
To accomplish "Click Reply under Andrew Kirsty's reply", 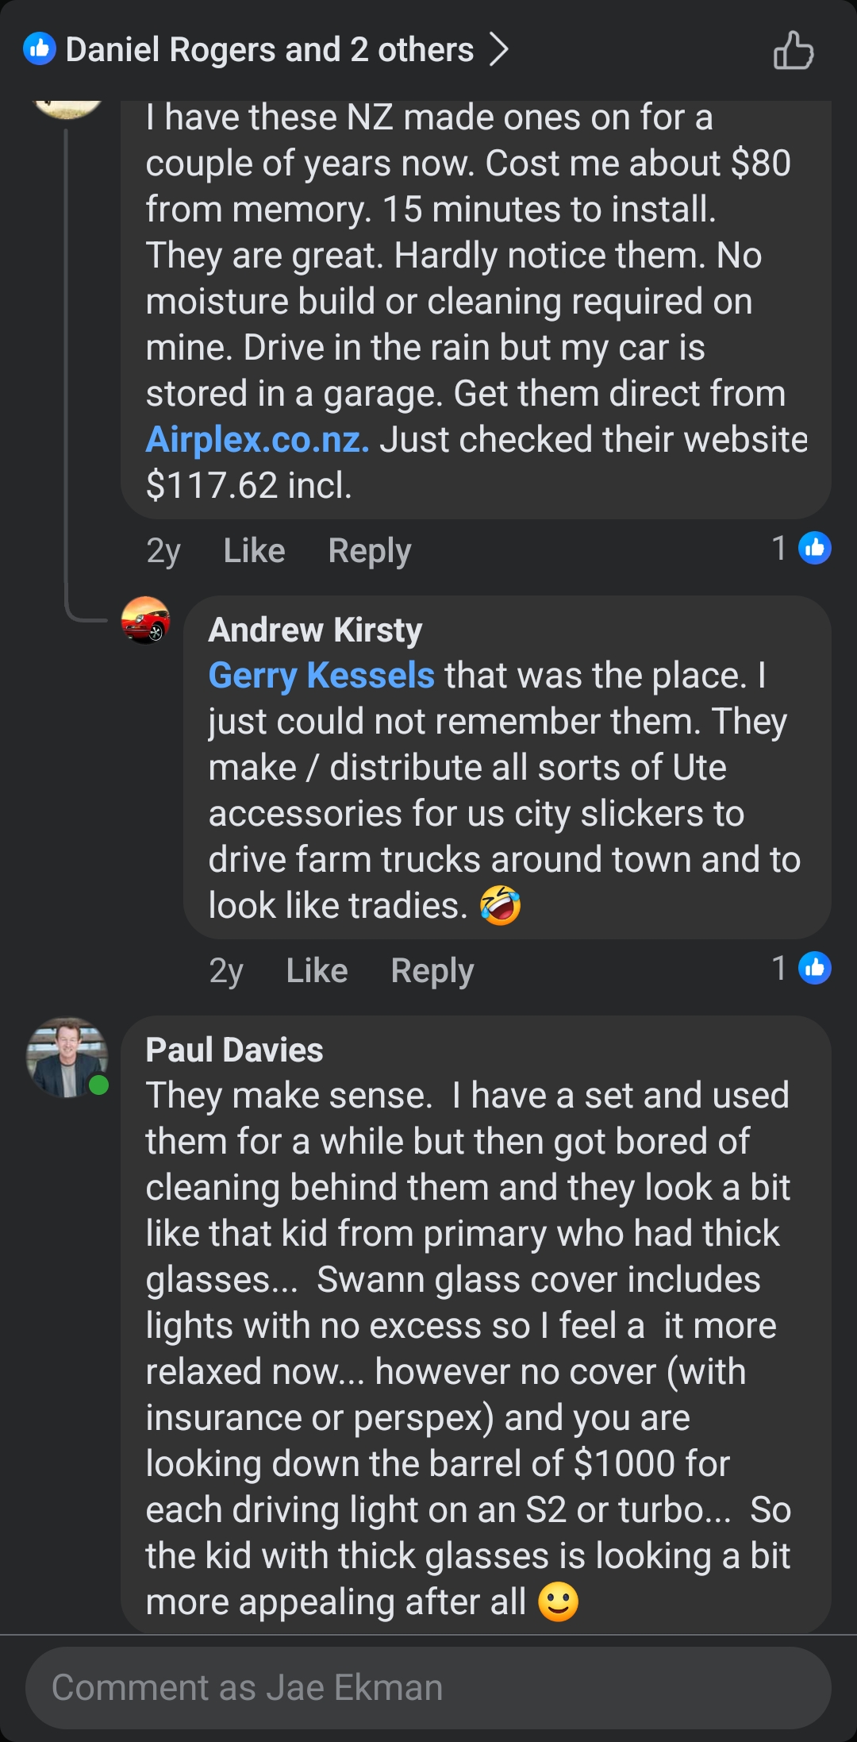I will 432,969.
